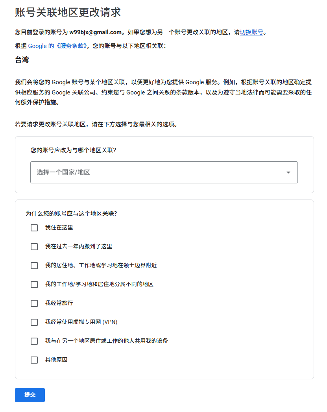
Task: Tick '我与在另一个地区居住或工作的他人共用我的设备' checkbox
Action: coord(34,341)
